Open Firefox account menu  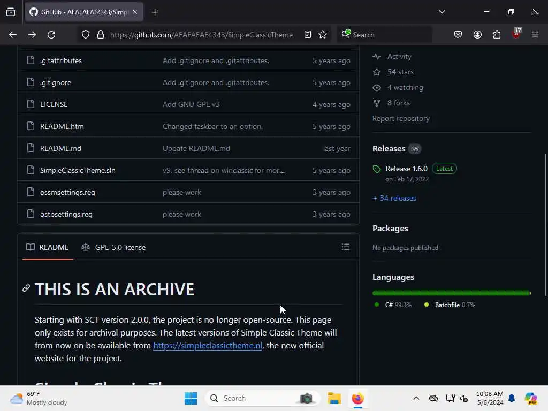(x=477, y=34)
